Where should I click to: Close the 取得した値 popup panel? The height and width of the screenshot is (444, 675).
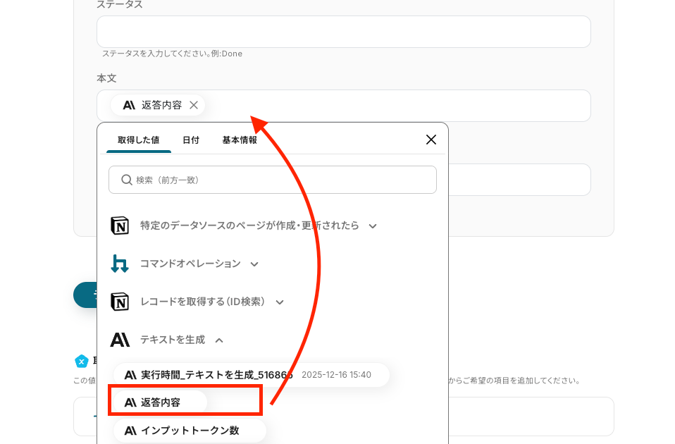[431, 140]
